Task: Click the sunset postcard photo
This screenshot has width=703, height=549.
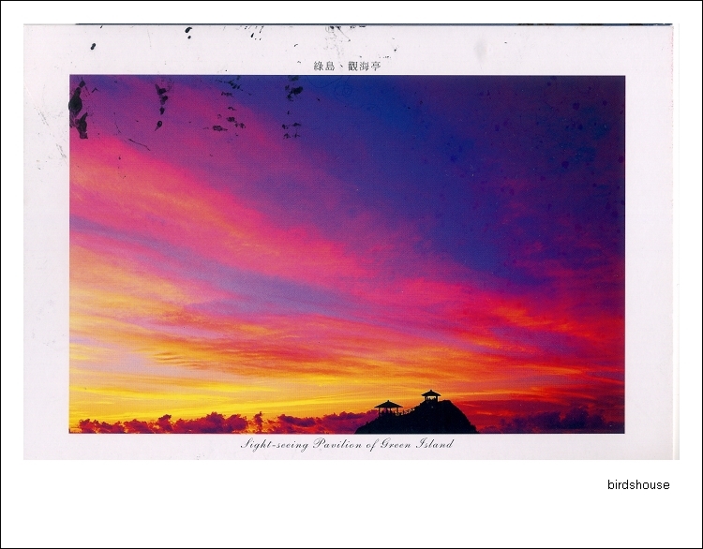Action: click(x=347, y=254)
